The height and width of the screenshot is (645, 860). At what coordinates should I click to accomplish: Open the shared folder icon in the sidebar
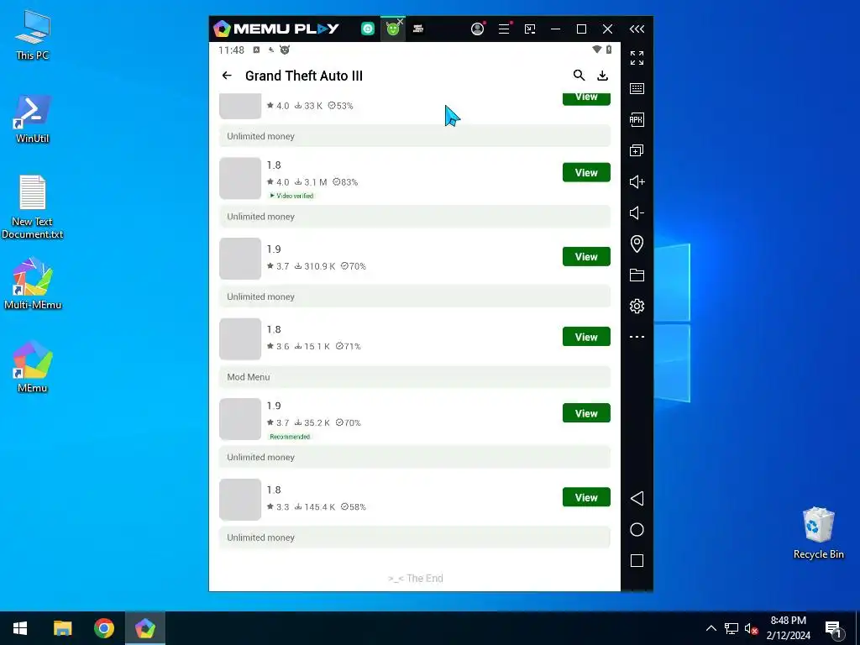point(637,275)
